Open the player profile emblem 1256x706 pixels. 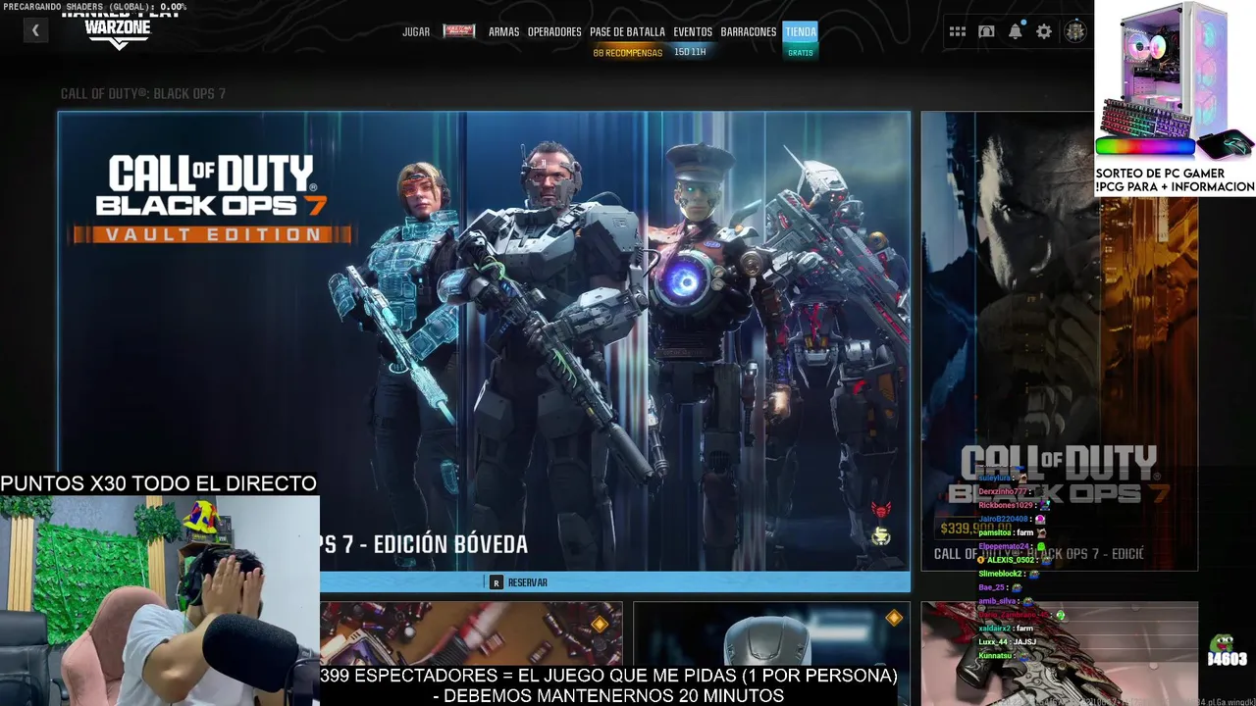[x=1075, y=31]
